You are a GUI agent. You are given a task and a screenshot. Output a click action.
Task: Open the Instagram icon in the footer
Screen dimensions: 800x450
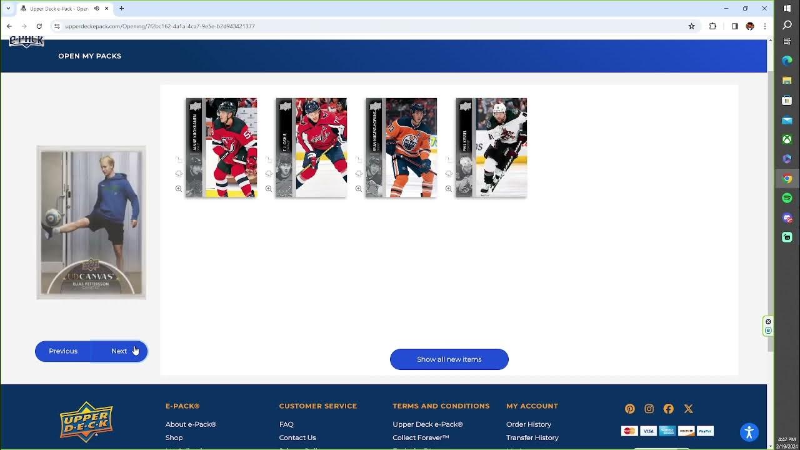pyautogui.click(x=649, y=409)
